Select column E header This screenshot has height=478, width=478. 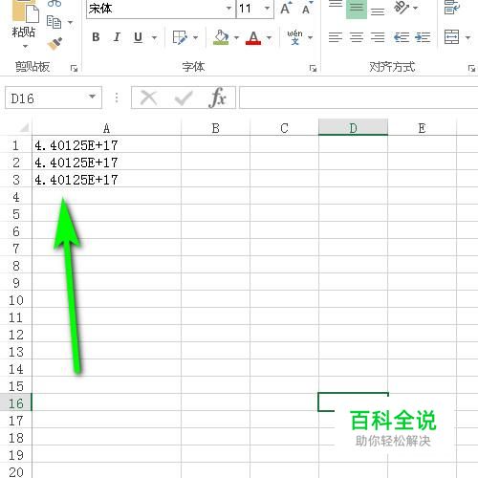[422, 128]
